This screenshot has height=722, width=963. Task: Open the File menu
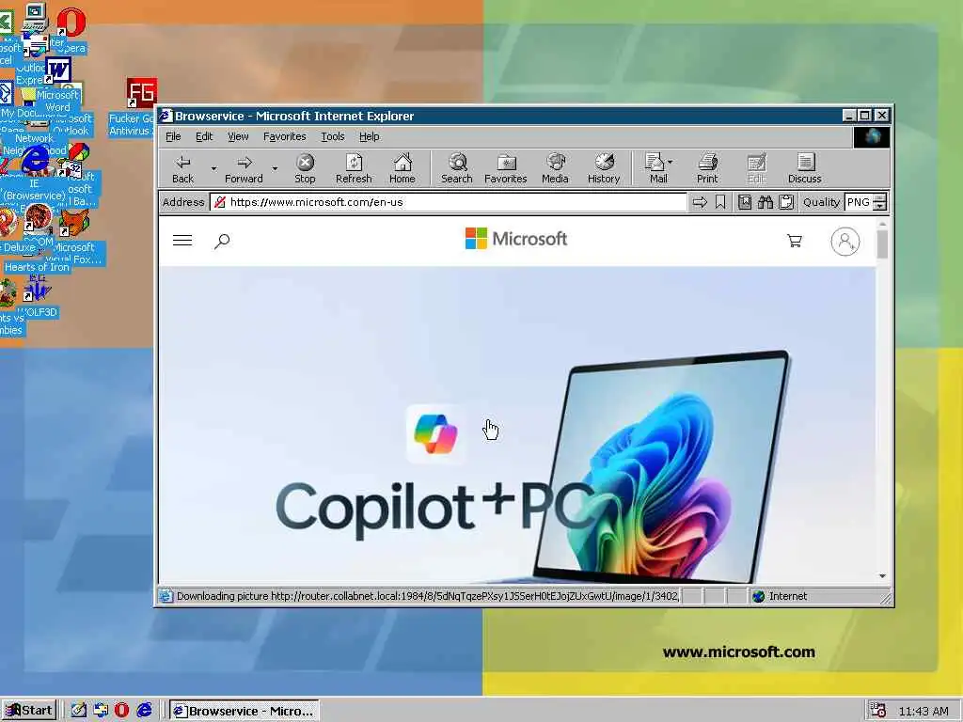pos(173,136)
